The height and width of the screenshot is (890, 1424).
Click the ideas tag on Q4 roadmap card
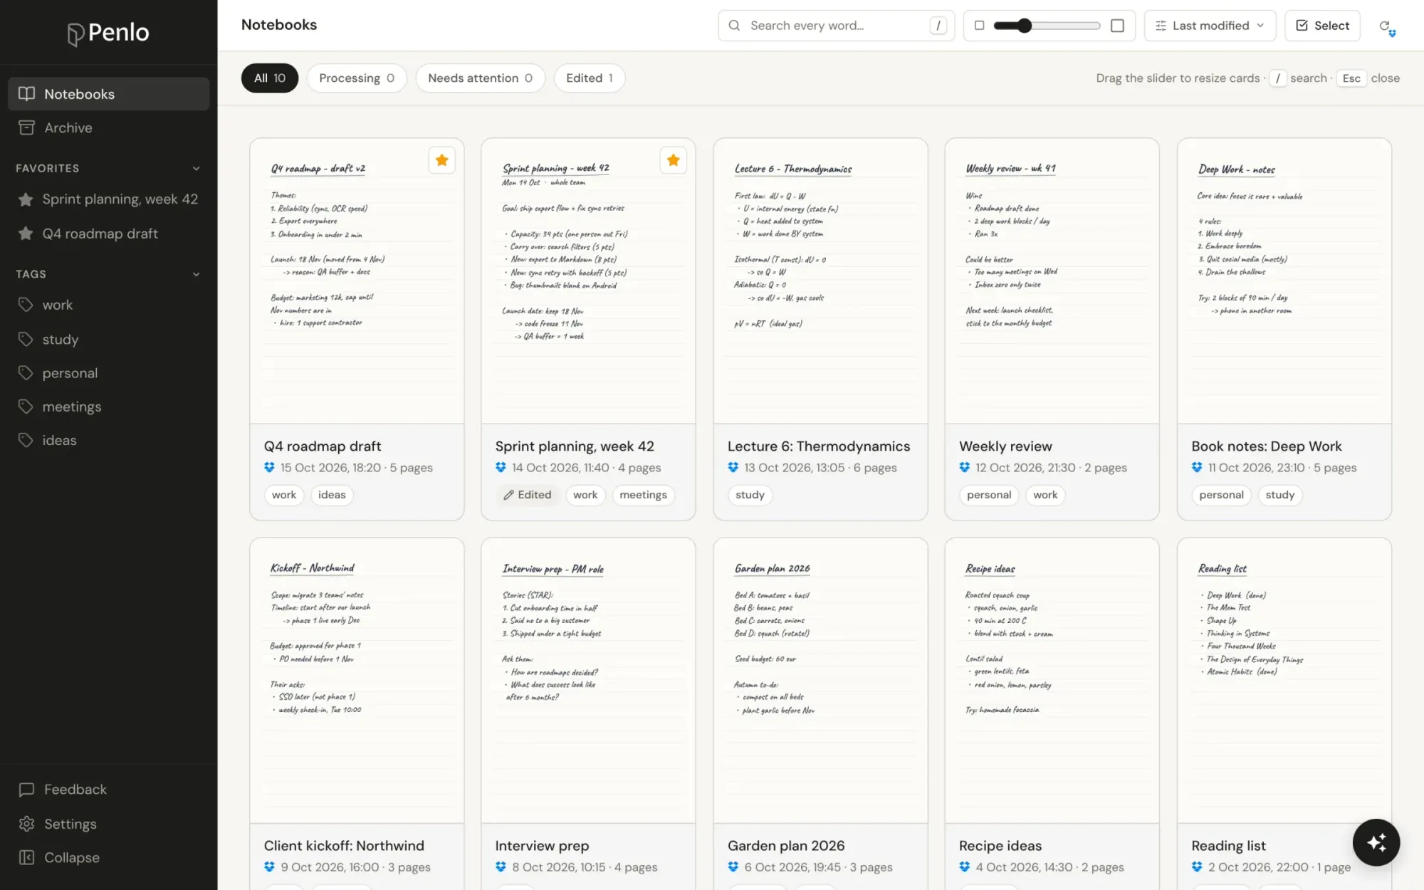click(x=332, y=495)
